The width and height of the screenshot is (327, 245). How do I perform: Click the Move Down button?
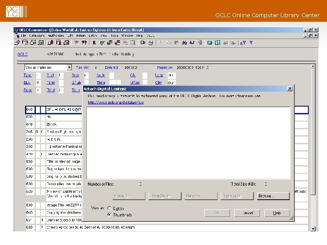[165, 196]
